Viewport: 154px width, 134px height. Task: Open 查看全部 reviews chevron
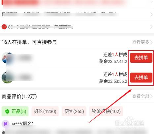151,97
